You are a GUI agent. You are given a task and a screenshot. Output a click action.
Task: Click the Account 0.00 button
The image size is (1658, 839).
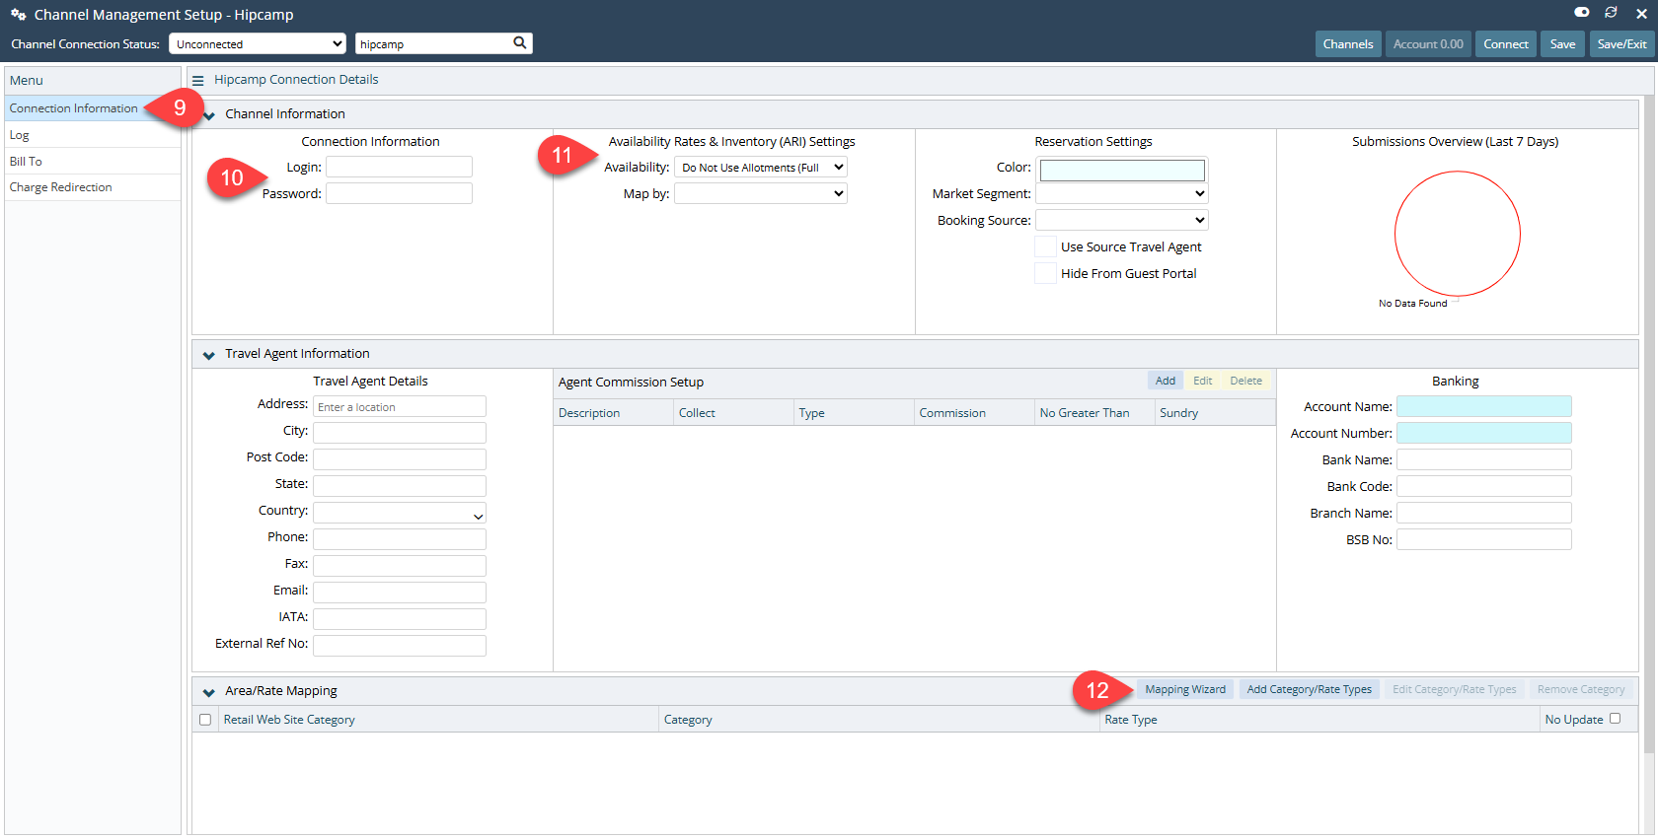1428,43
